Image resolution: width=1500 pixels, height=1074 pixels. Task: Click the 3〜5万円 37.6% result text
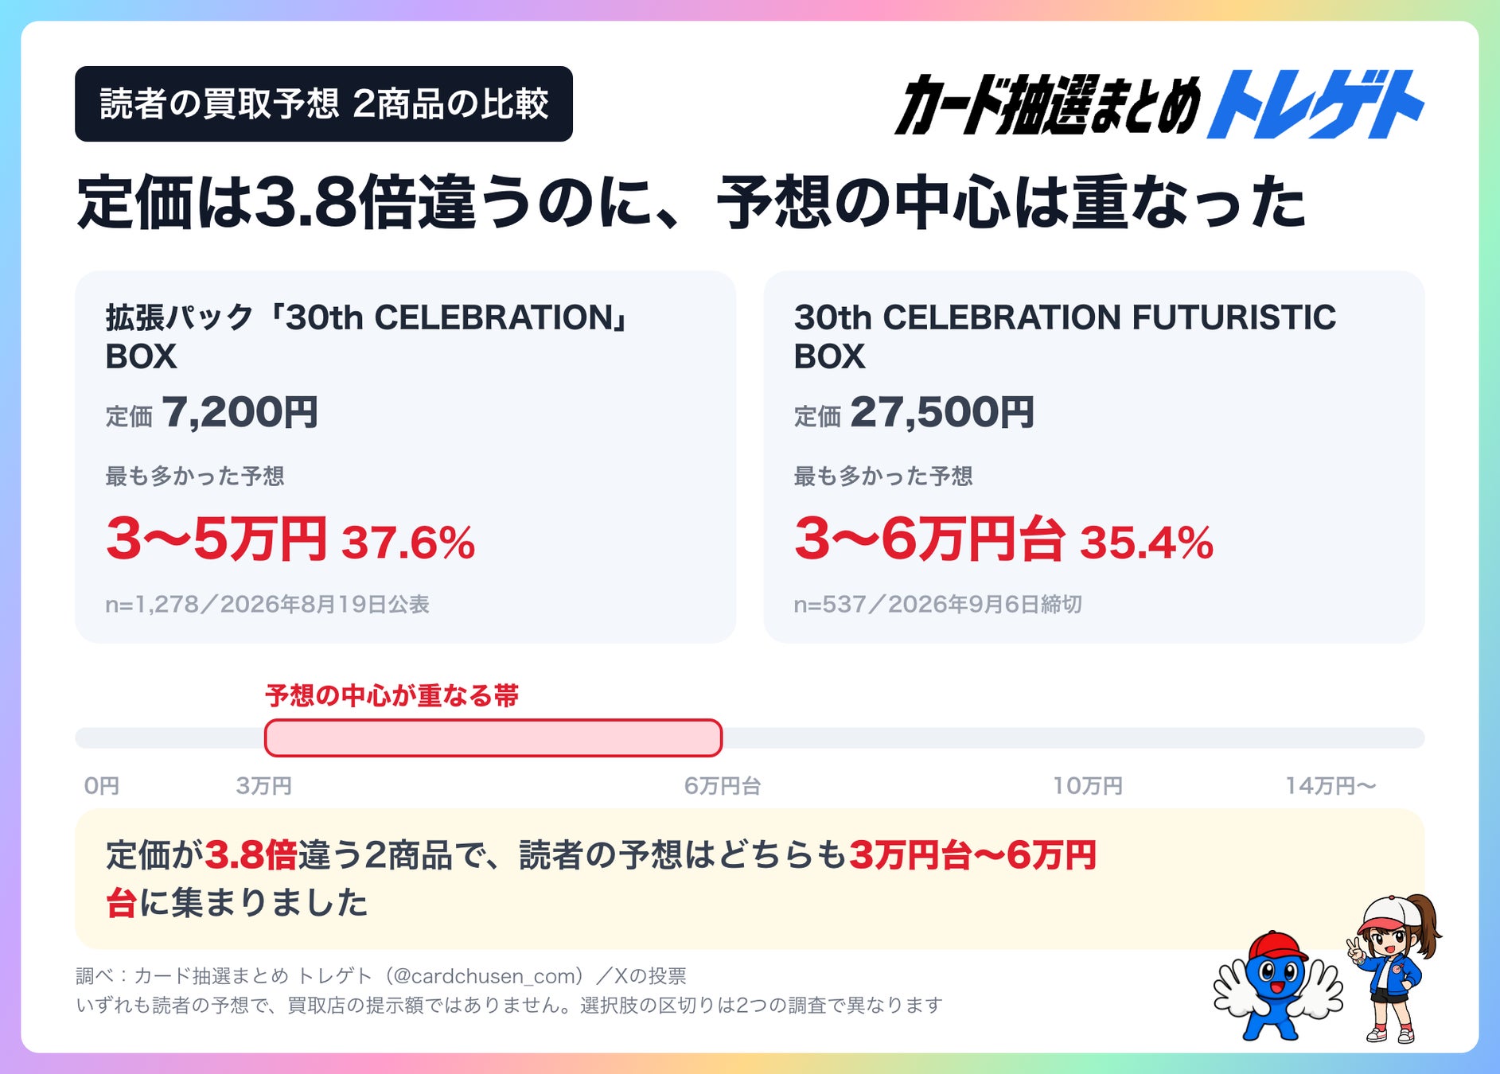pyautogui.click(x=290, y=540)
